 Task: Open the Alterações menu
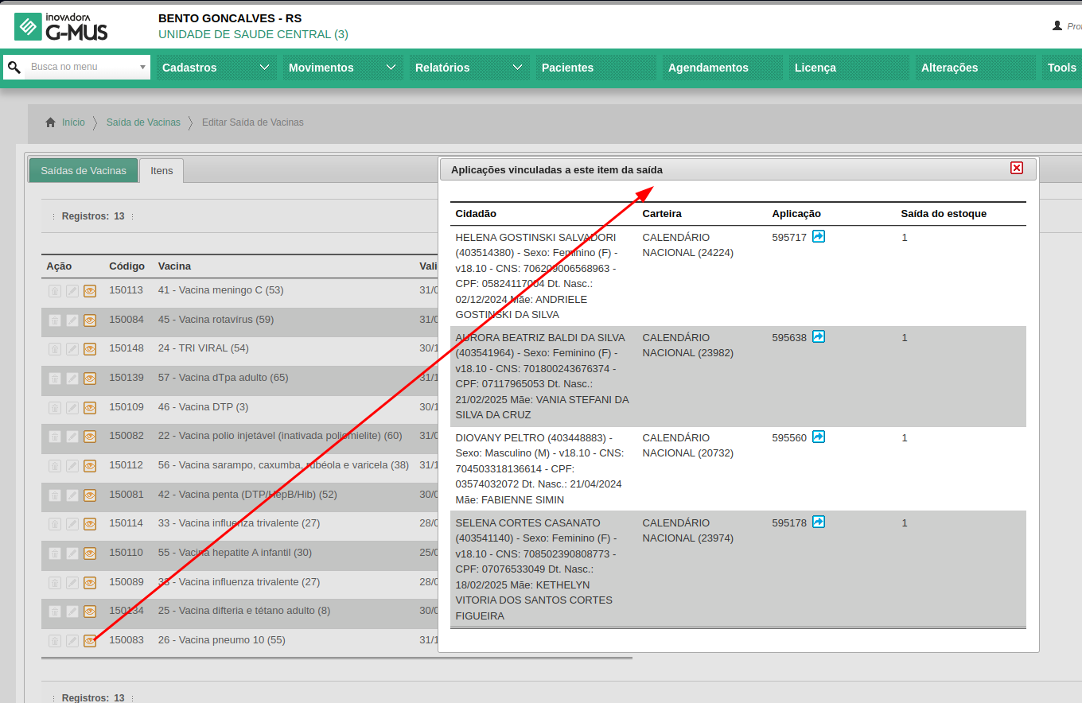pyautogui.click(x=975, y=68)
